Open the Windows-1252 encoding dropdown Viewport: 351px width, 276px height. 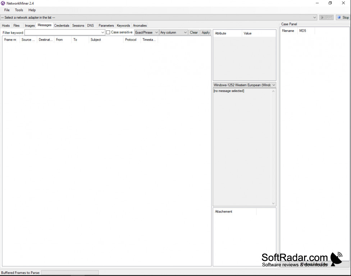[245, 85]
